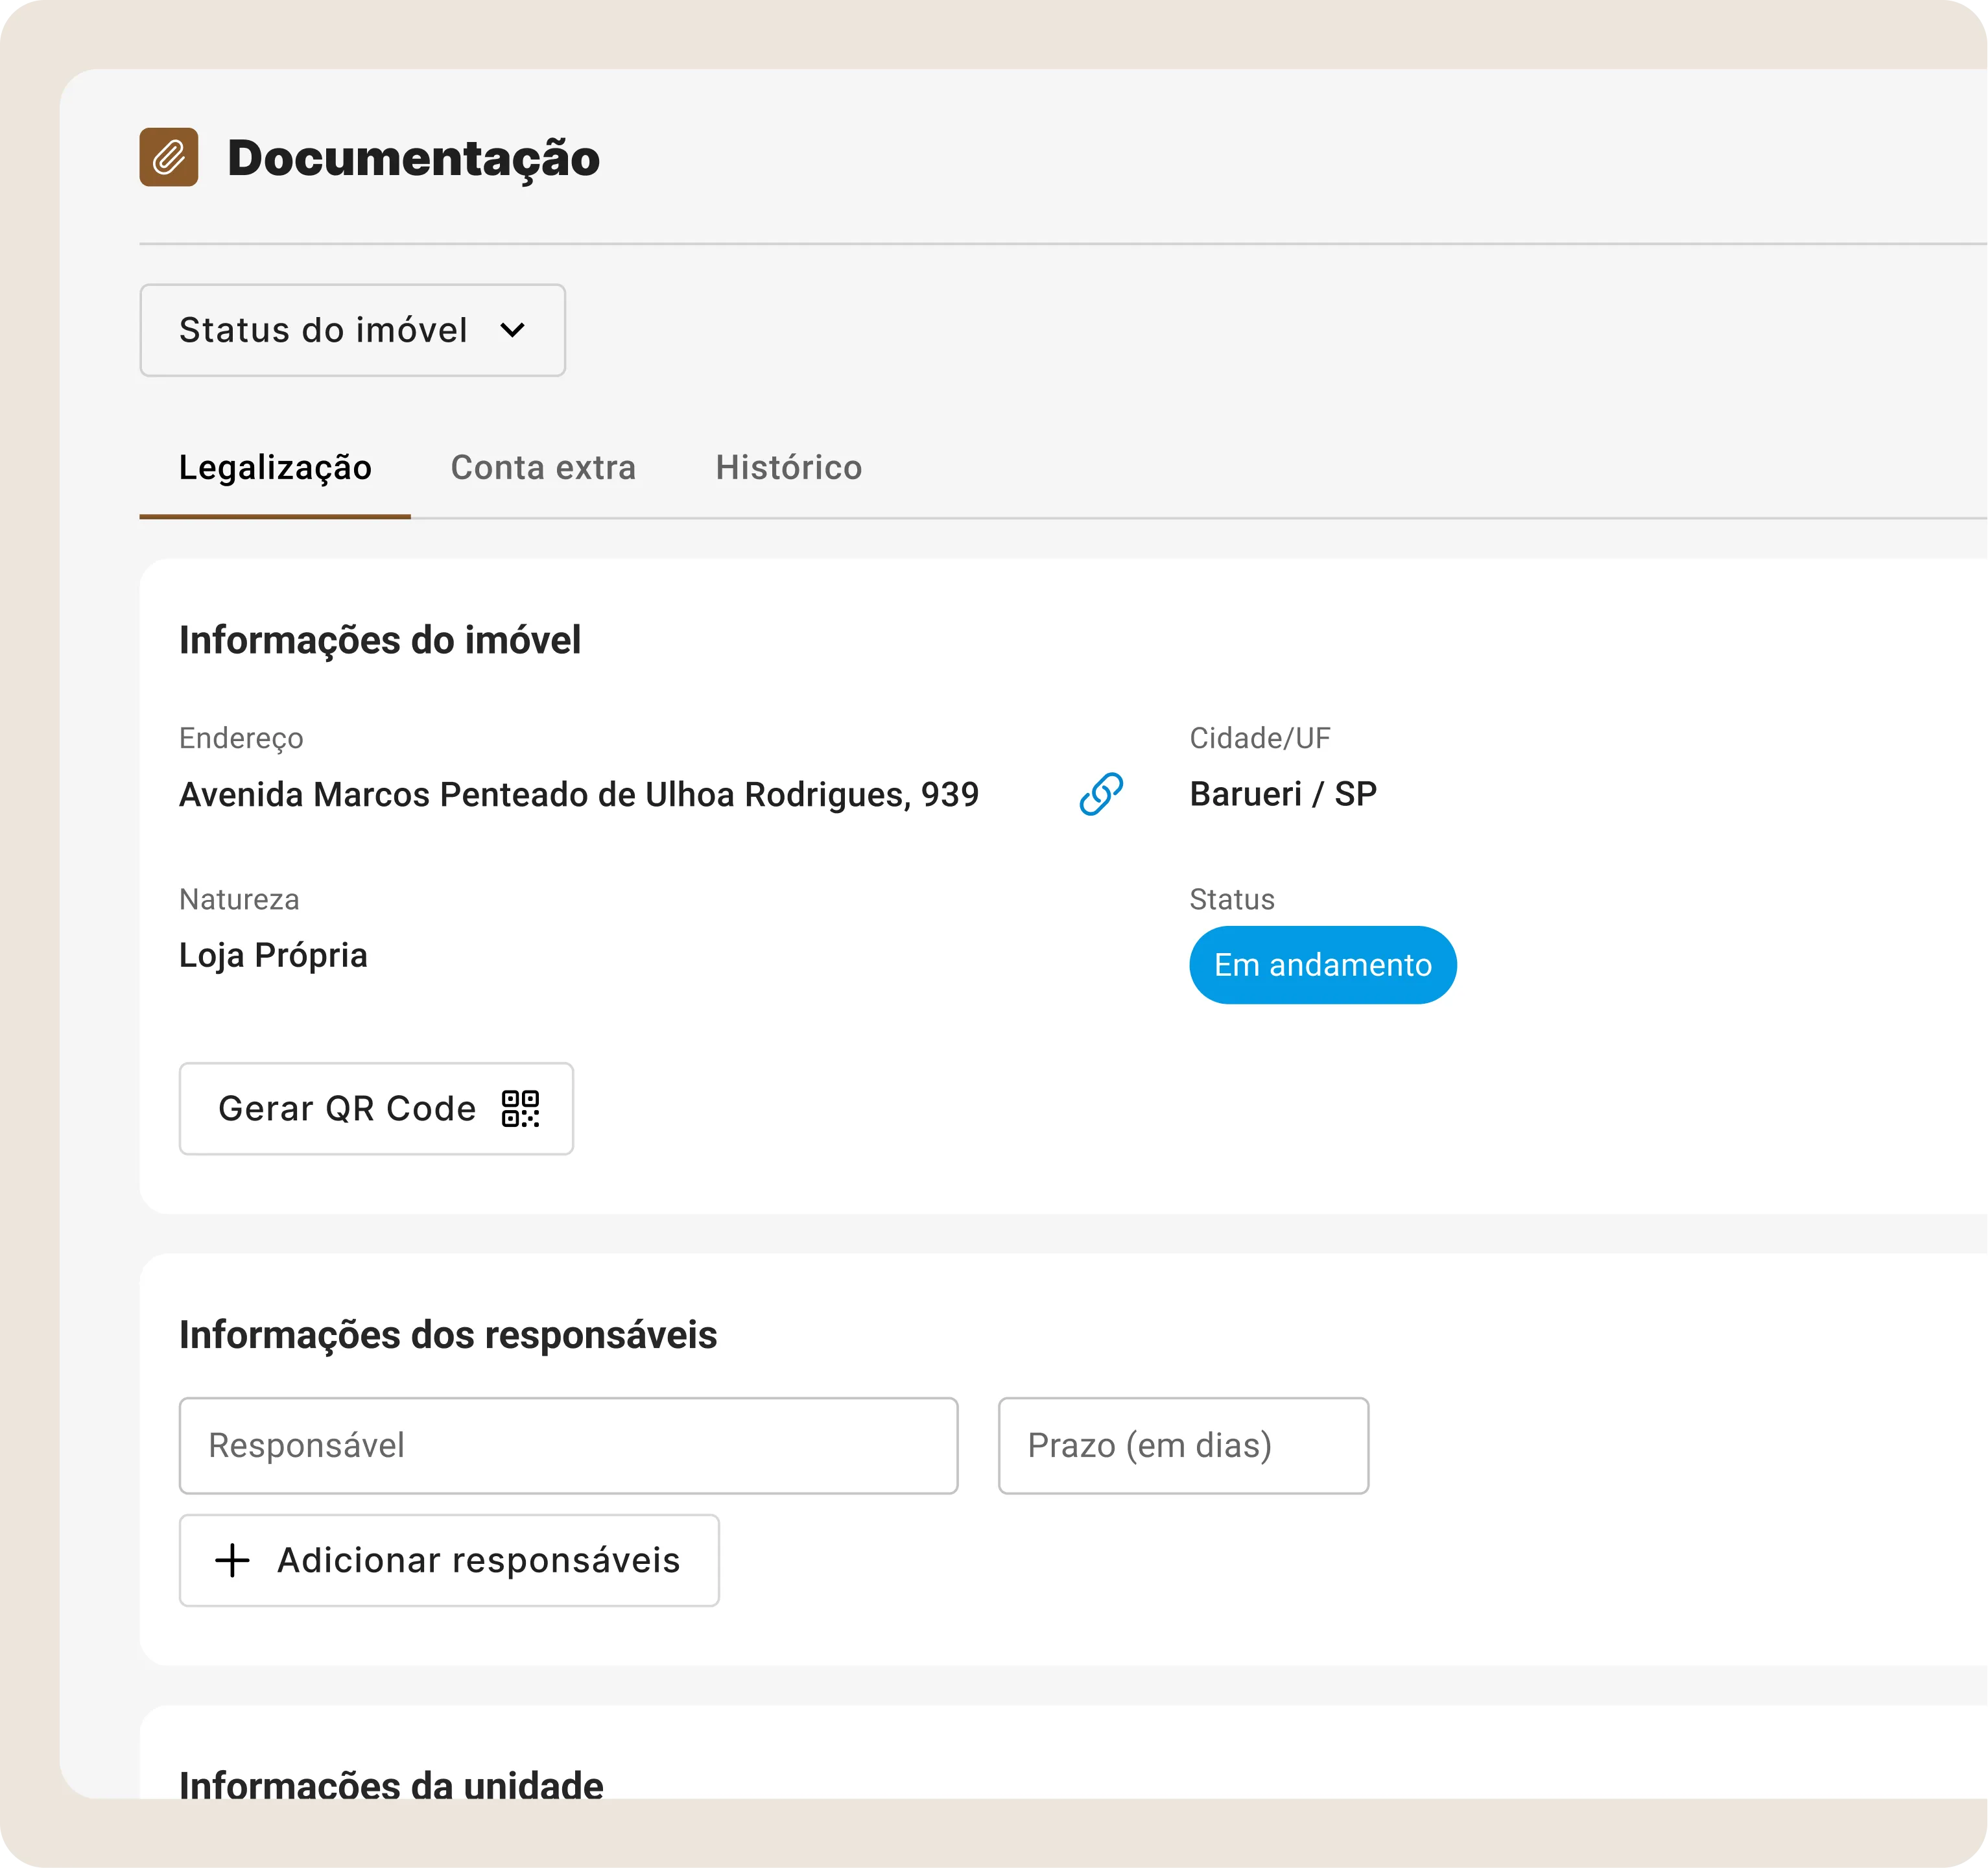This screenshot has width=1988, height=1868.
Task: Switch to the Legalização tab
Action: [275, 468]
